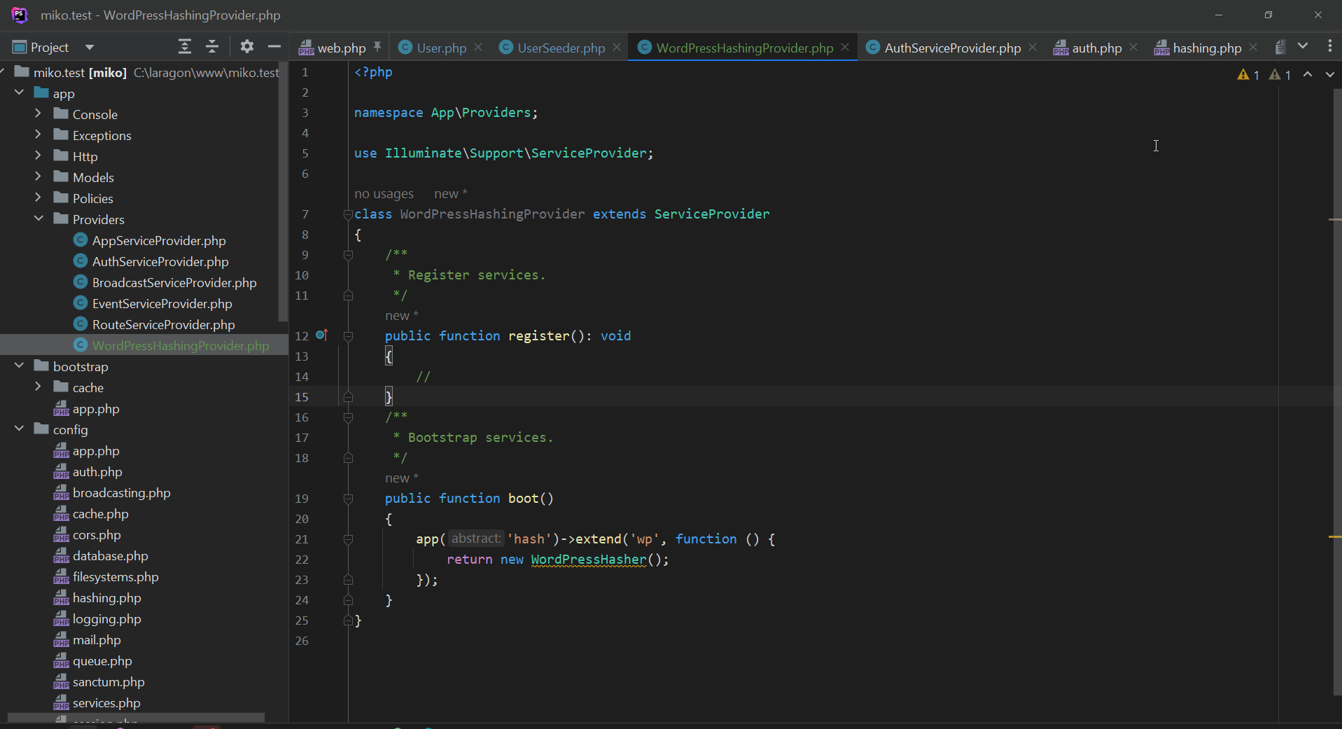Click the override gutter icon on line 12
Image resolution: width=1342 pixels, height=729 pixels.
pyautogui.click(x=321, y=335)
